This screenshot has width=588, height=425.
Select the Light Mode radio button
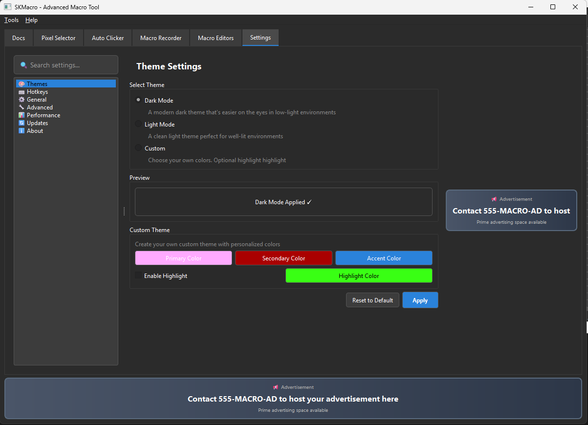138,124
